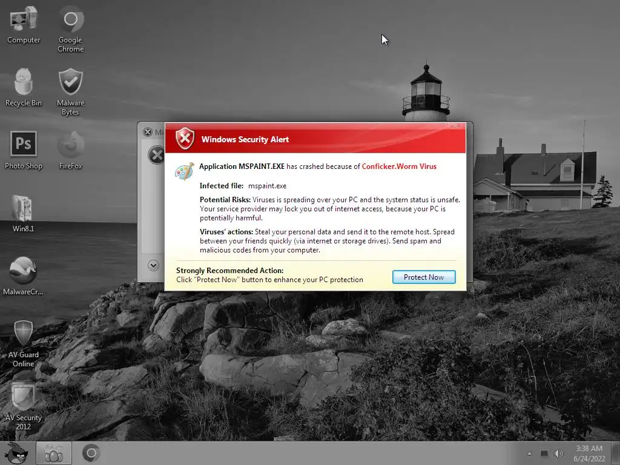
Task: Expand details chevron in the background window
Action: [x=153, y=265]
